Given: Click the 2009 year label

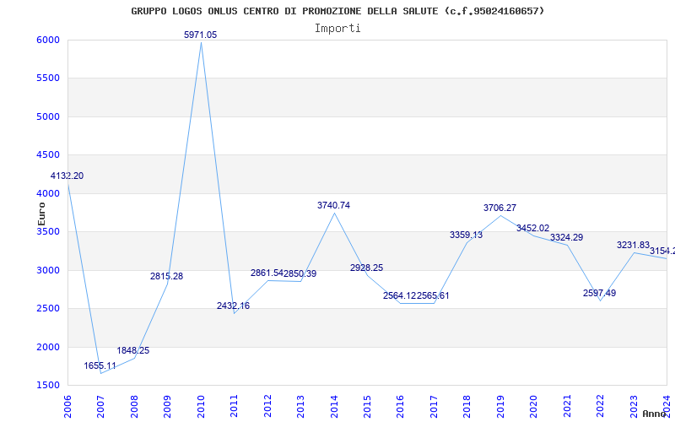Looking at the screenshot, I should click(x=167, y=407).
